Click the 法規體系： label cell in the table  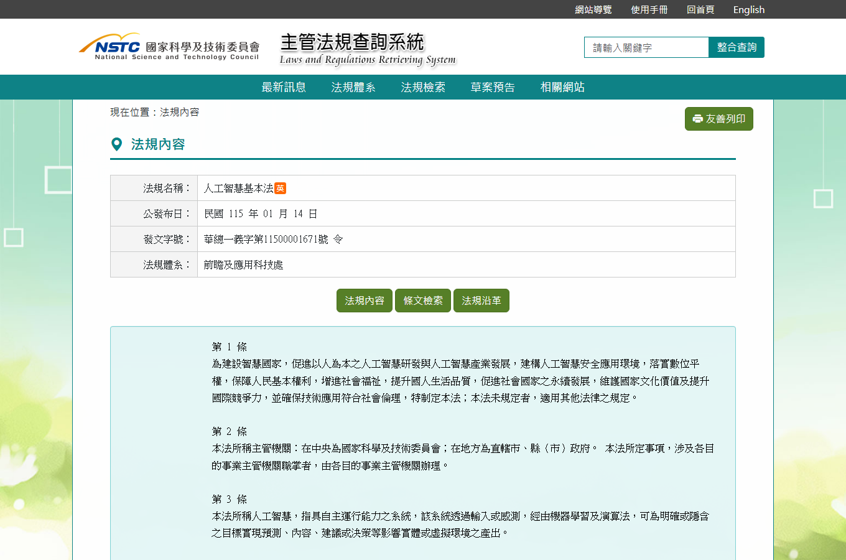point(154,264)
